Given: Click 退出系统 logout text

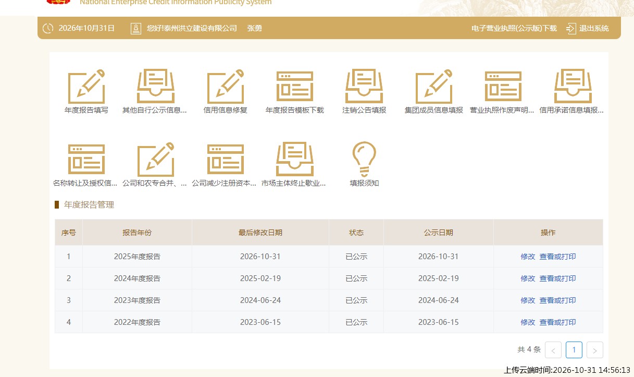Looking at the screenshot, I should [594, 28].
